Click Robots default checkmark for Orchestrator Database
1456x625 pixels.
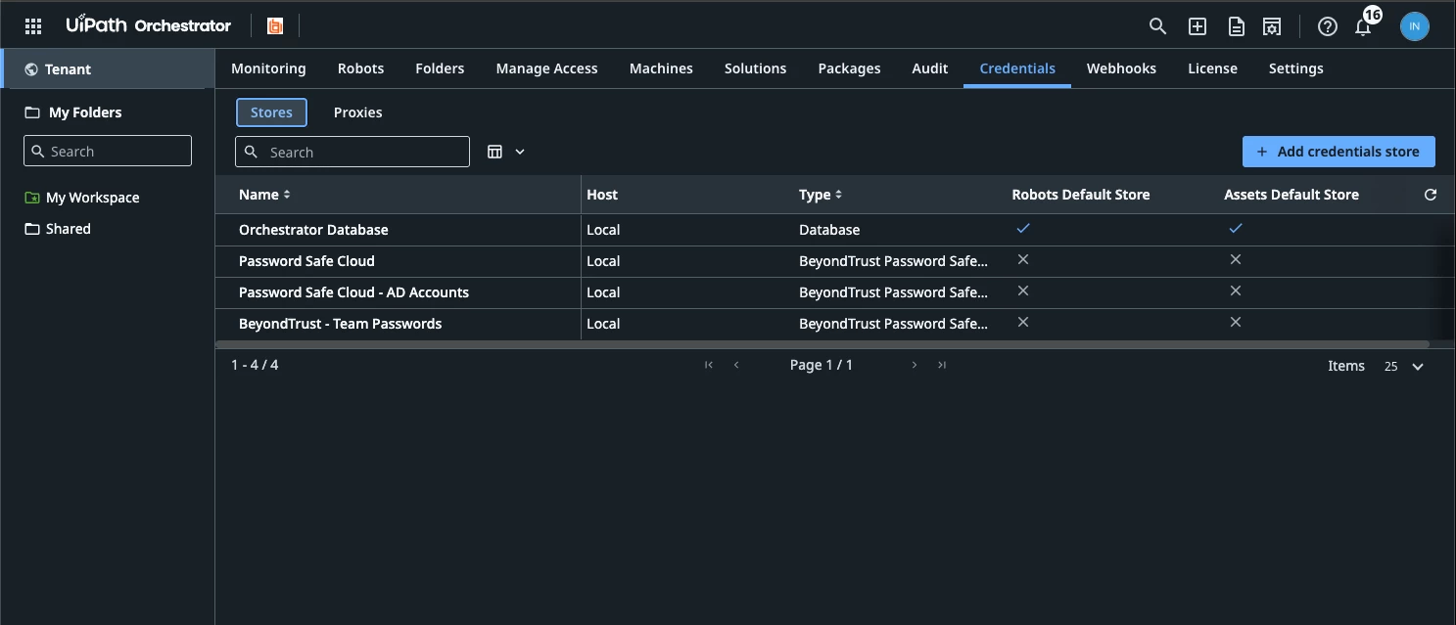point(1023,228)
